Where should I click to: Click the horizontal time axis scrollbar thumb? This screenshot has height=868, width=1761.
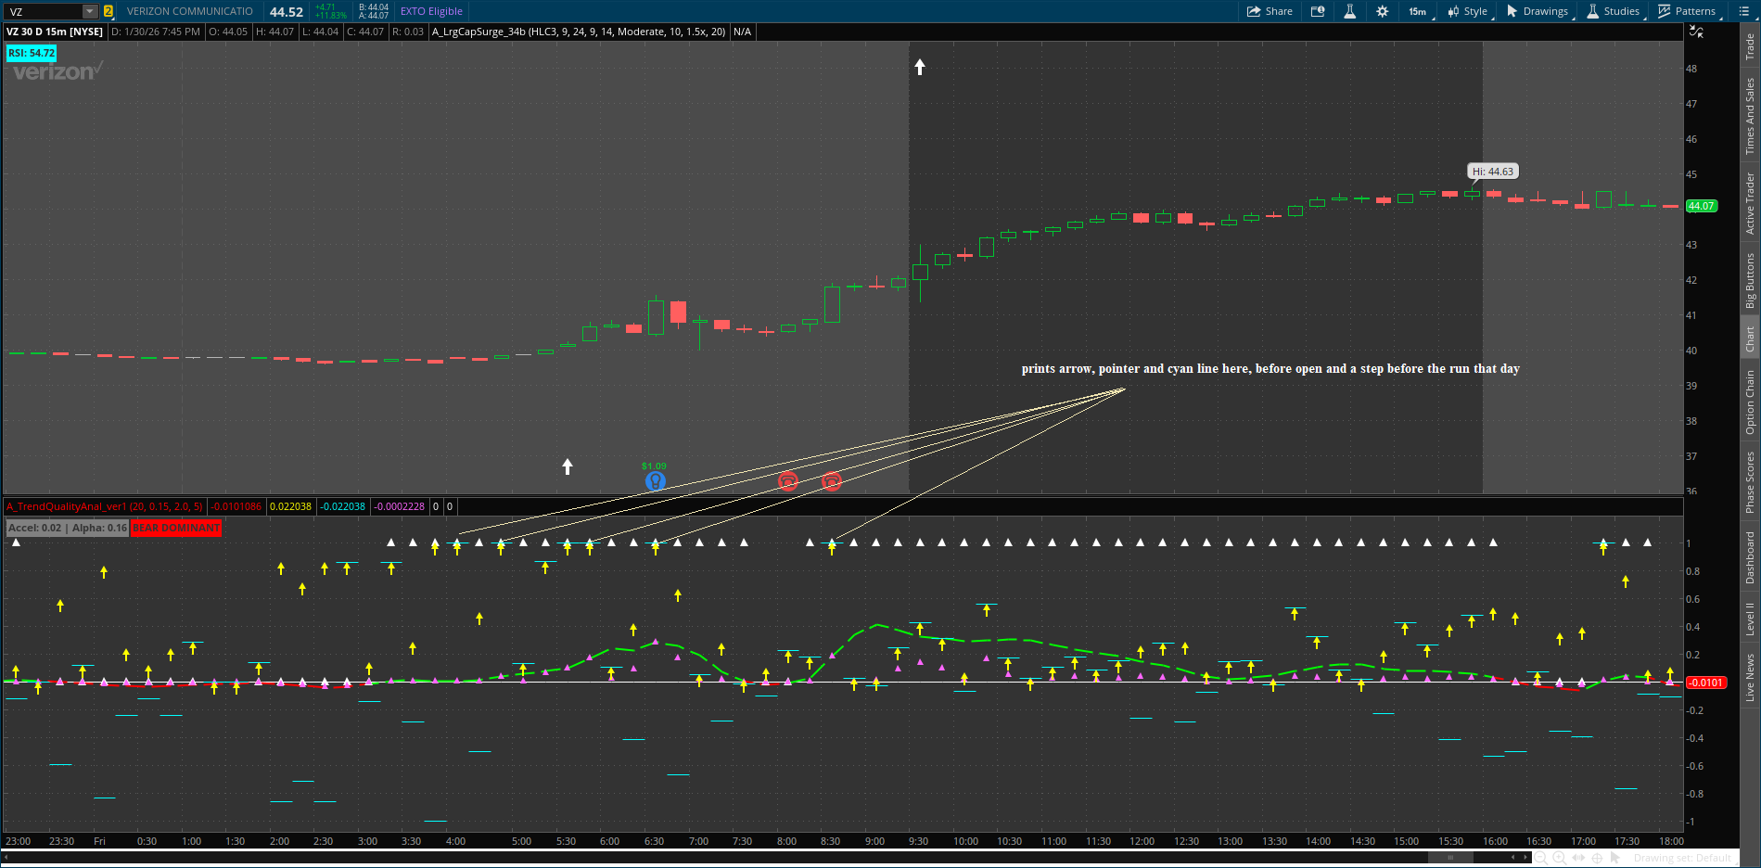tap(1450, 858)
